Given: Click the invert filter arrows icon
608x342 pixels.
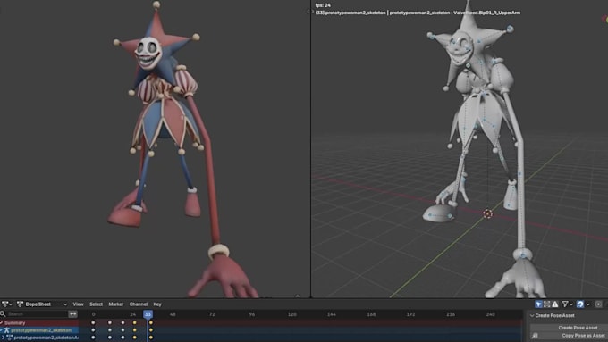Looking at the screenshot, I should click(x=73, y=313).
